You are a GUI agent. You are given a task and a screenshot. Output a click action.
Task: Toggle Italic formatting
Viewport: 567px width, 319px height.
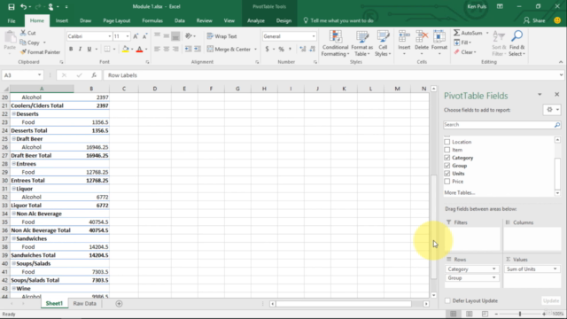pyautogui.click(x=80, y=49)
